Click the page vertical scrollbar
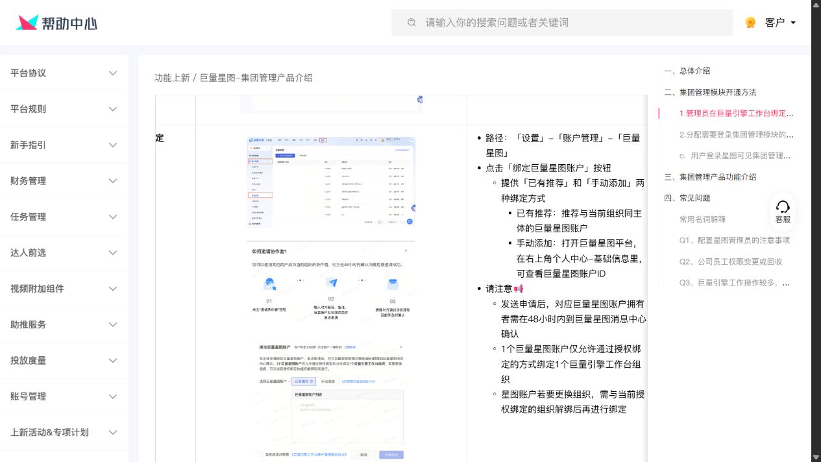Image resolution: width=821 pixels, height=462 pixels. pyautogui.click(x=816, y=230)
